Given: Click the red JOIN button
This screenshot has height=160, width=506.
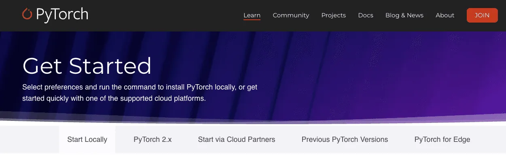Looking at the screenshot, I should tap(482, 15).
